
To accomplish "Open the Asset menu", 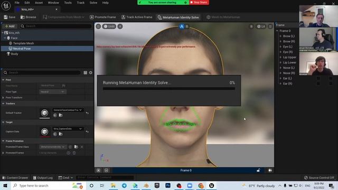I will point(39,3).
